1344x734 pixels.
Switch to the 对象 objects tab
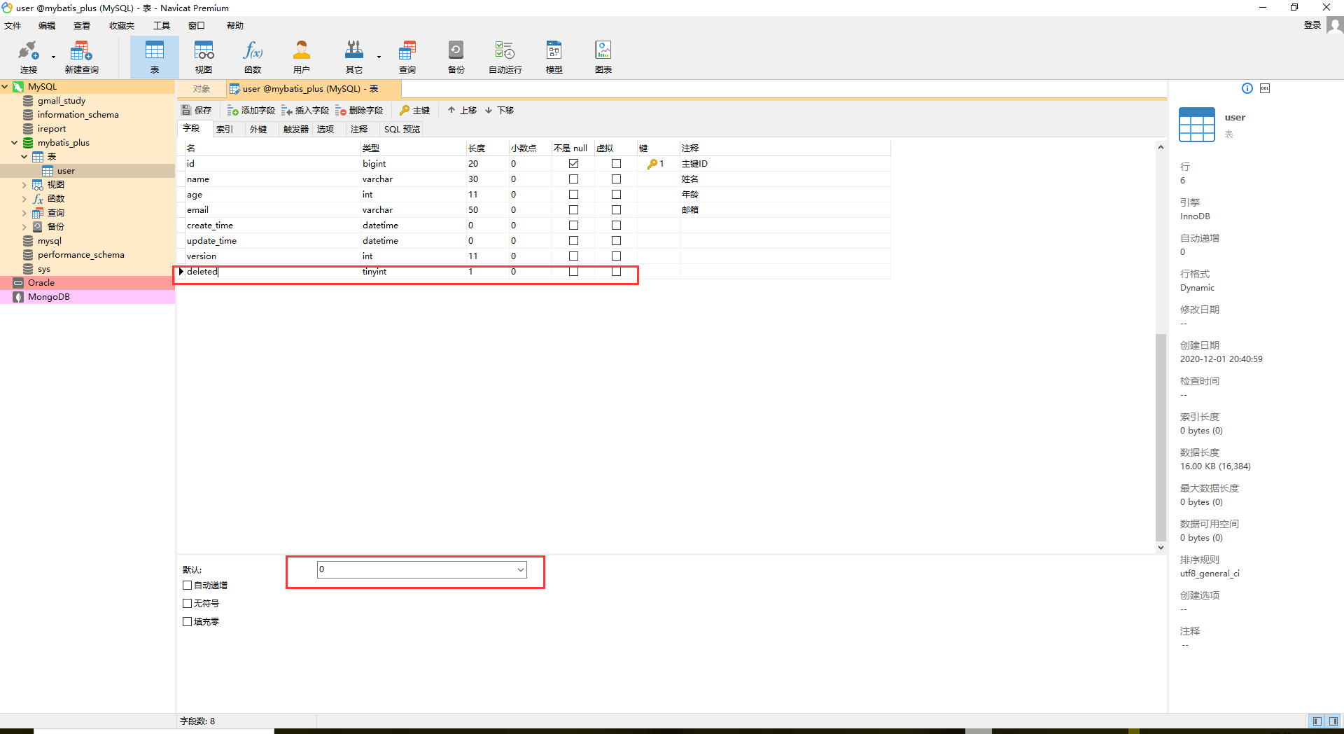(x=202, y=89)
